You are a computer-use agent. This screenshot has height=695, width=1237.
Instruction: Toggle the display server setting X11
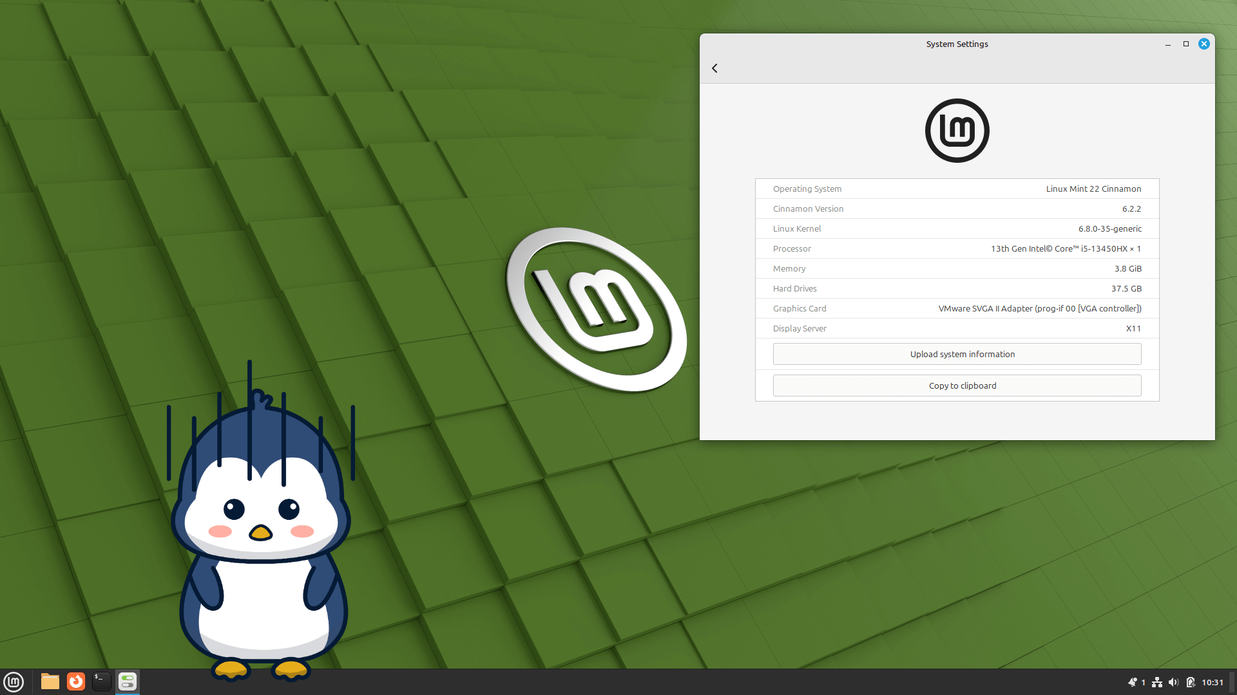tap(1133, 328)
